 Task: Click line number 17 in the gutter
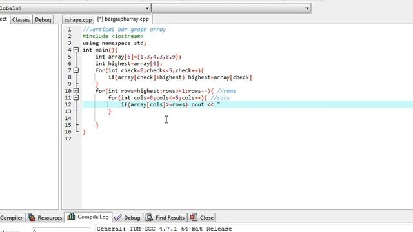point(68,139)
